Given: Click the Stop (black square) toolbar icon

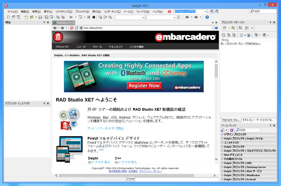Looking at the screenshot, I should click(94, 17).
